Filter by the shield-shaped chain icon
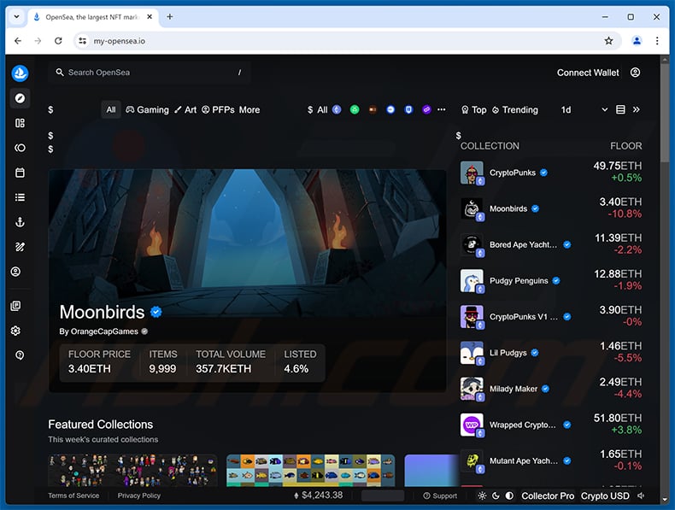This screenshot has height=510, width=675. tap(408, 109)
